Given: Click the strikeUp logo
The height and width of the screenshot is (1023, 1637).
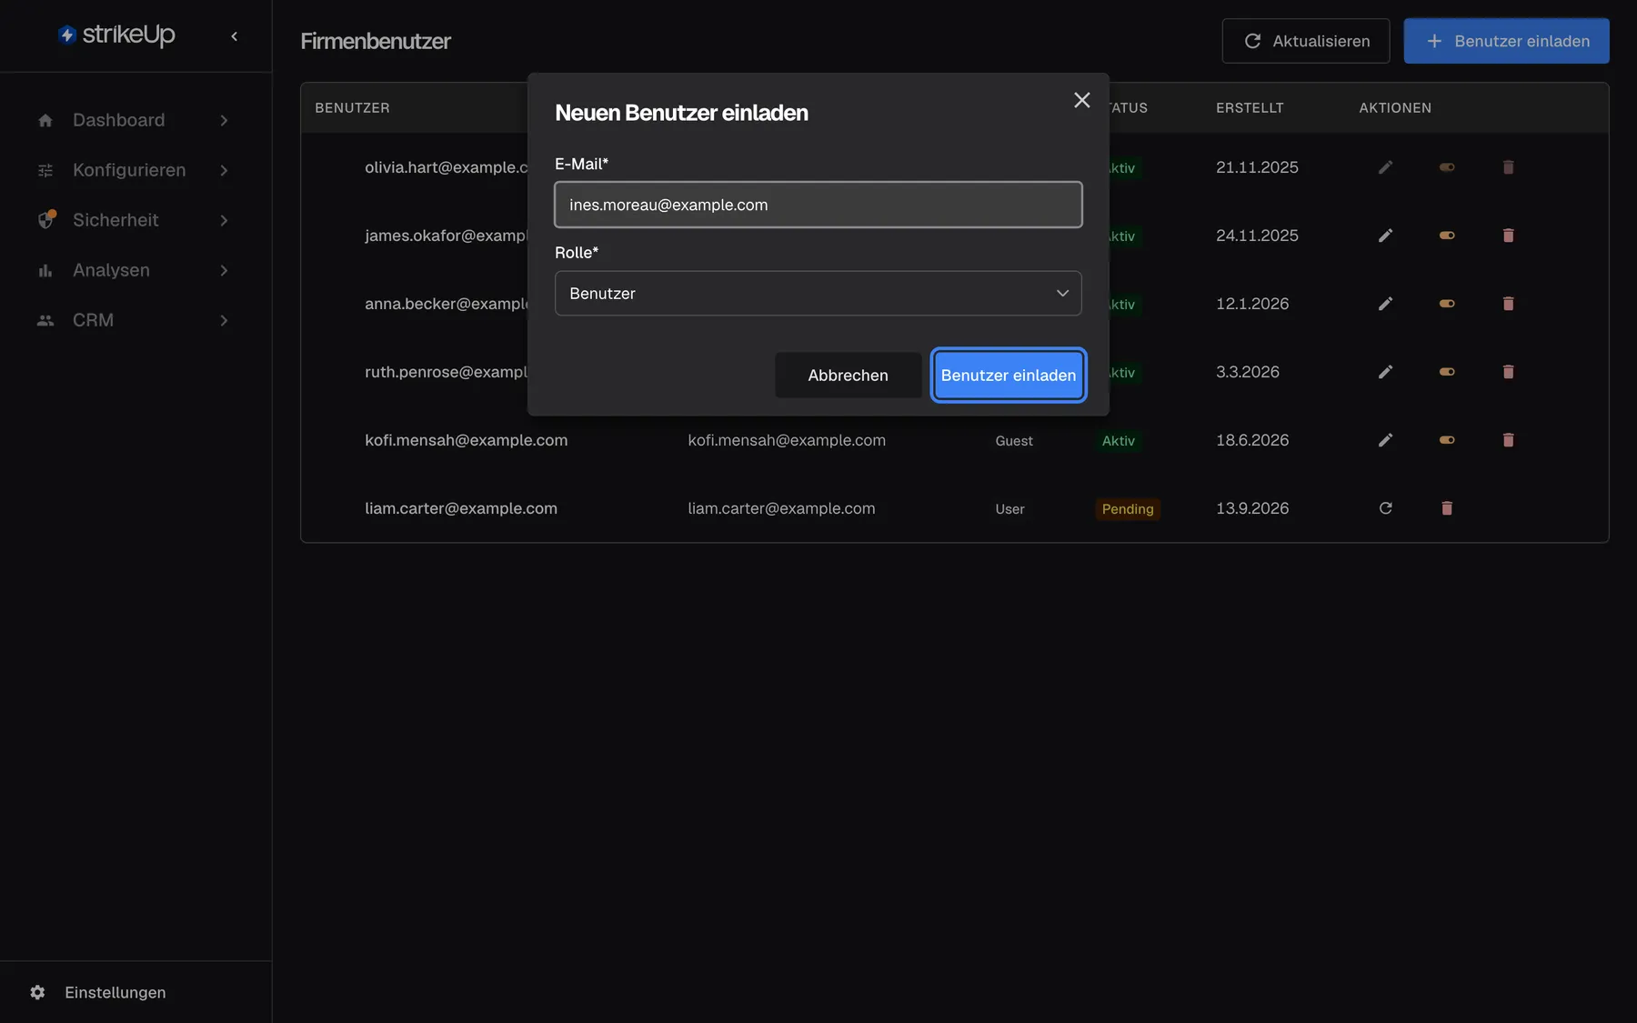Looking at the screenshot, I should pyautogui.click(x=116, y=35).
